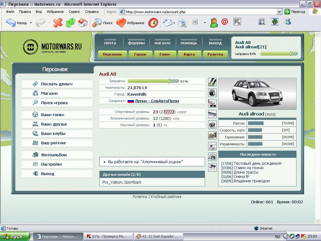This screenshot has height=241, width=321.
Task: Click the K toolbar icon
Action: click(x=237, y=22)
